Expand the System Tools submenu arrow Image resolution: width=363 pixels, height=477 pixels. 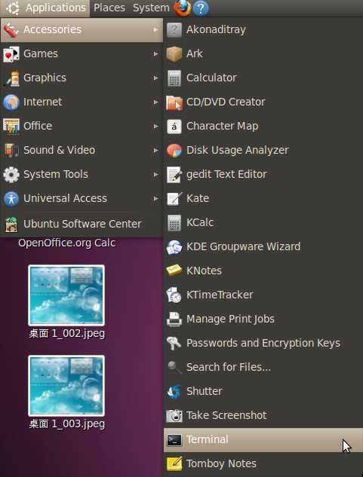155,174
